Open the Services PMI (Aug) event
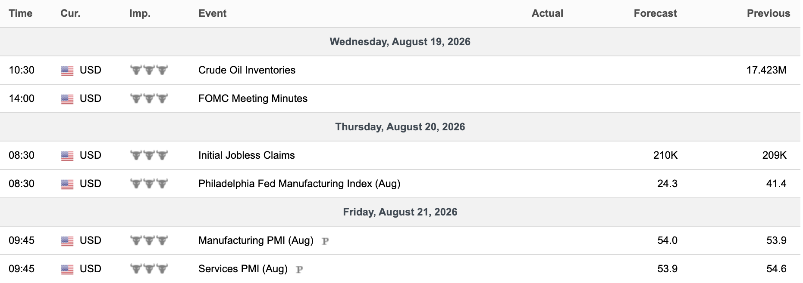 [243, 269]
